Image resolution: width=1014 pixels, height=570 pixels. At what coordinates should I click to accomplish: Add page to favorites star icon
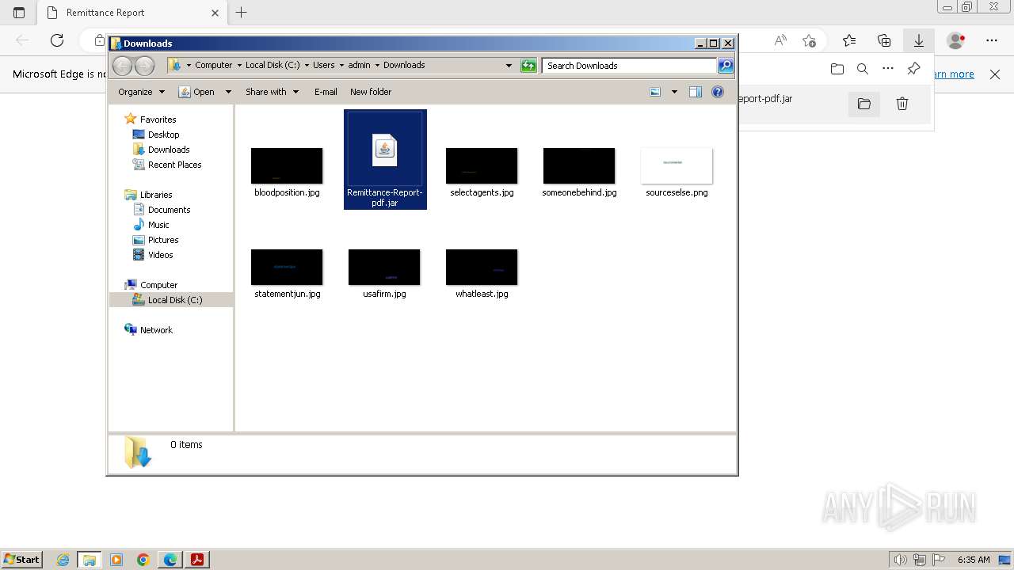point(809,40)
